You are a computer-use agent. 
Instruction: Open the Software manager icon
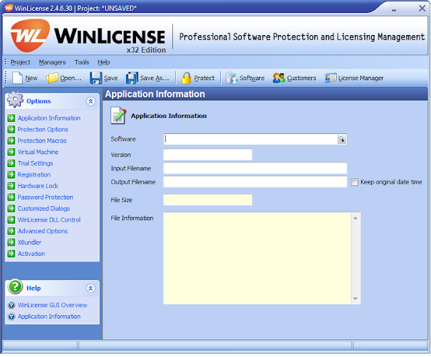(231, 78)
